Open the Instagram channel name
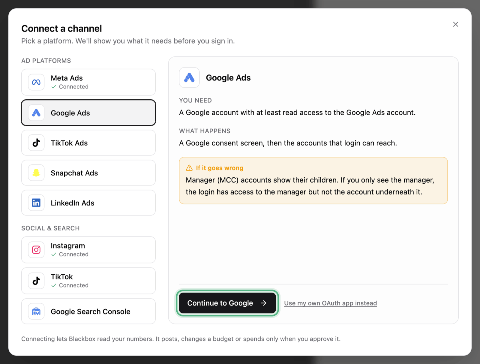 pos(68,246)
